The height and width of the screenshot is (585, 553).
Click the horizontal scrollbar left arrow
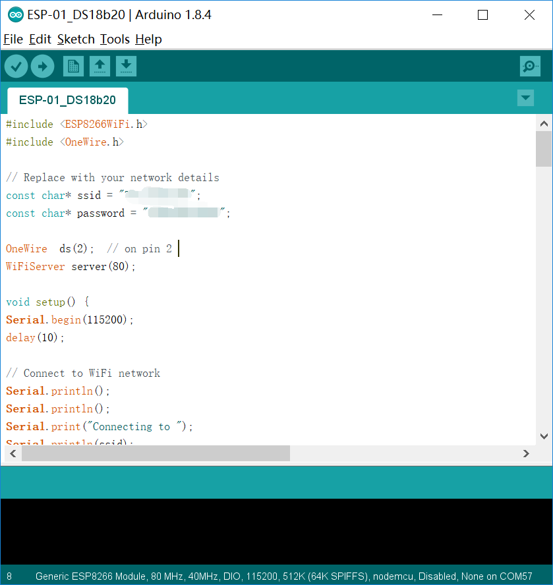pos(13,453)
